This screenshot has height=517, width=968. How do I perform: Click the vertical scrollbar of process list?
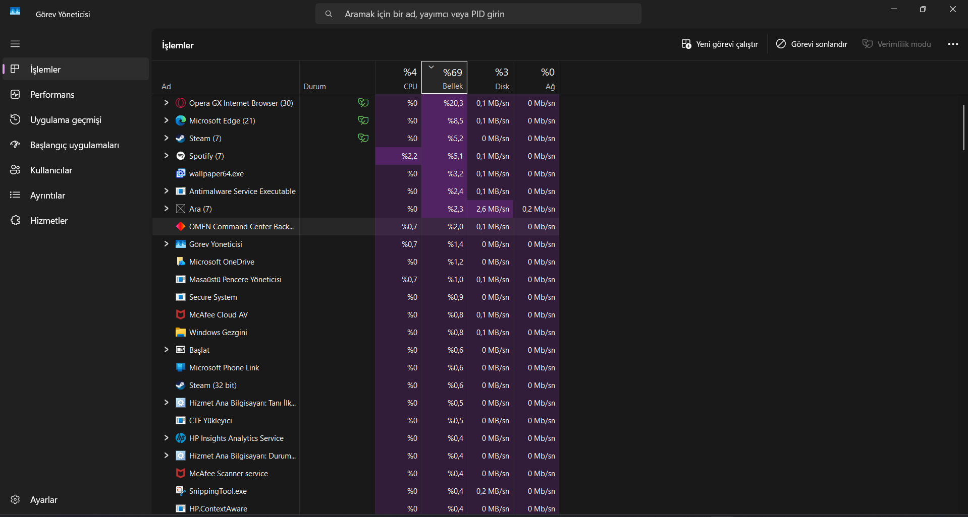[963, 127]
